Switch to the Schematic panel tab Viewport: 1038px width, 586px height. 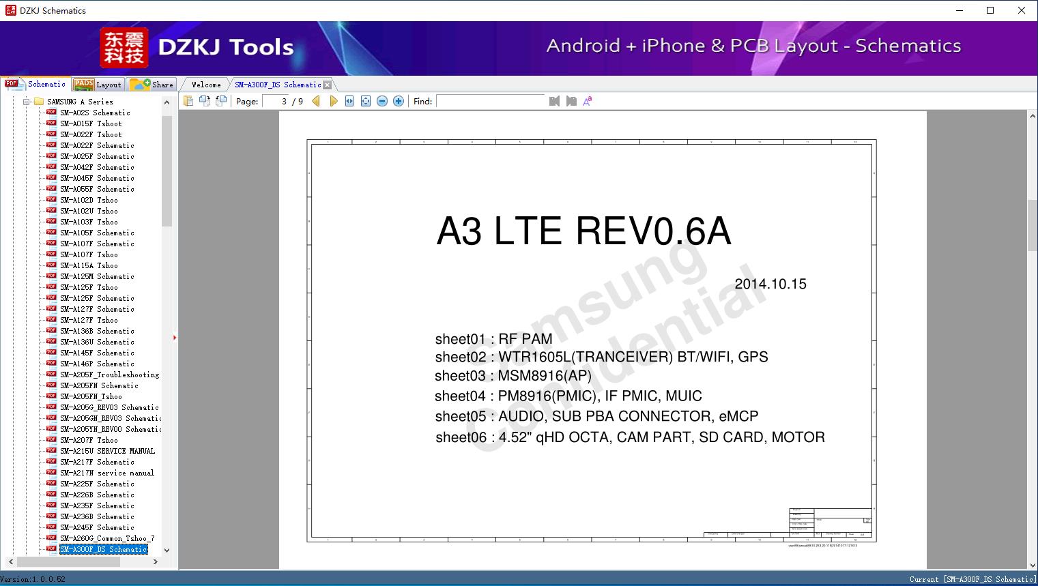35,84
